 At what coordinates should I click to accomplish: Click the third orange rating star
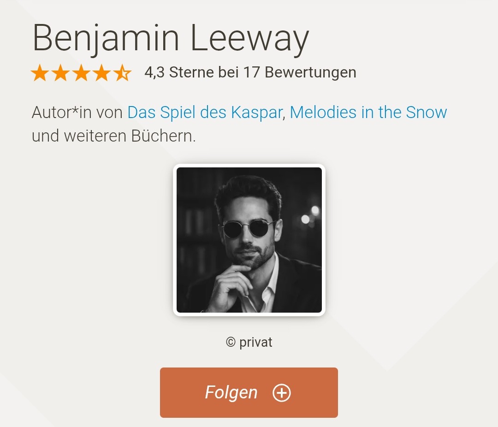81,73
